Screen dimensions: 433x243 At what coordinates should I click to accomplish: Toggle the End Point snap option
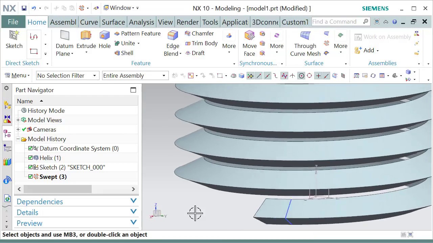(259, 76)
